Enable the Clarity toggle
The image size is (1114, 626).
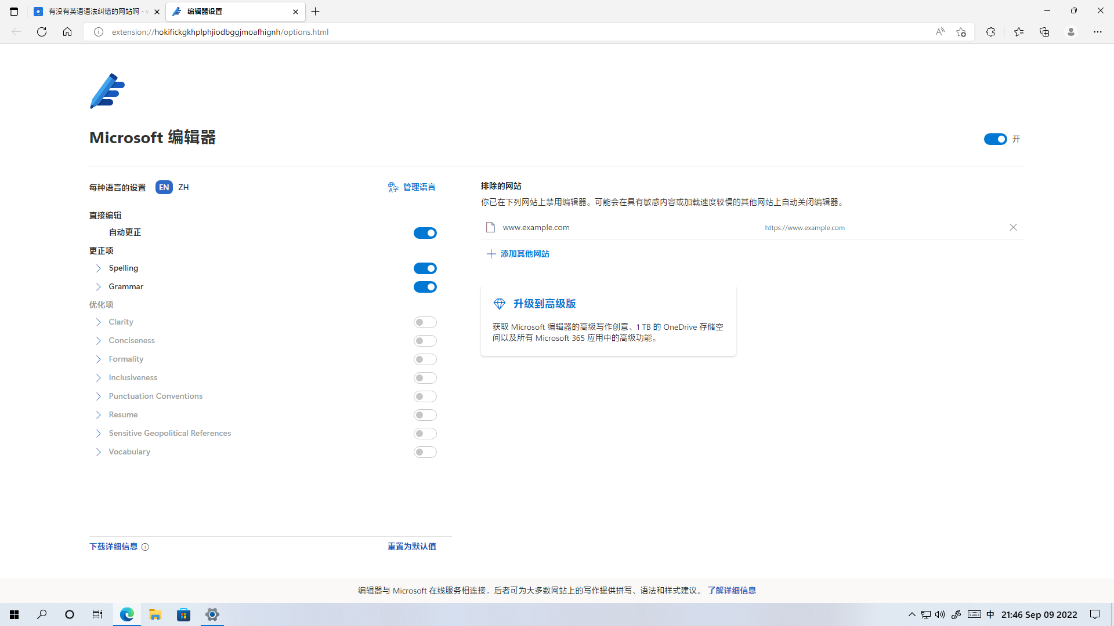pyautogui.click(x=425, y=322)
